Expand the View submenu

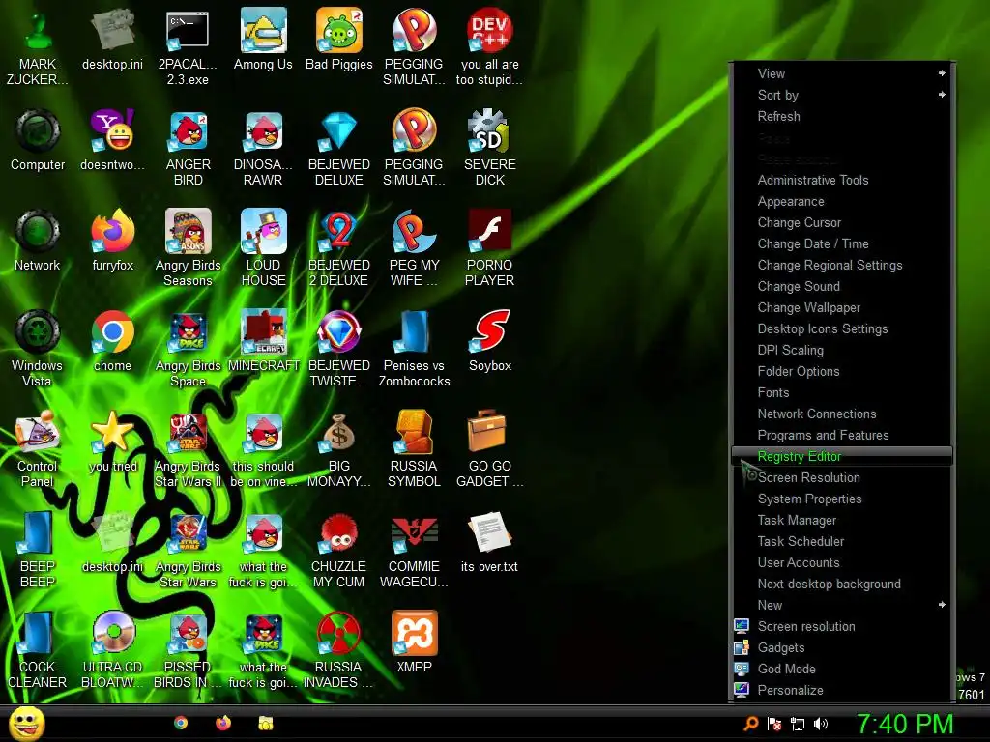tap(842, 73)
